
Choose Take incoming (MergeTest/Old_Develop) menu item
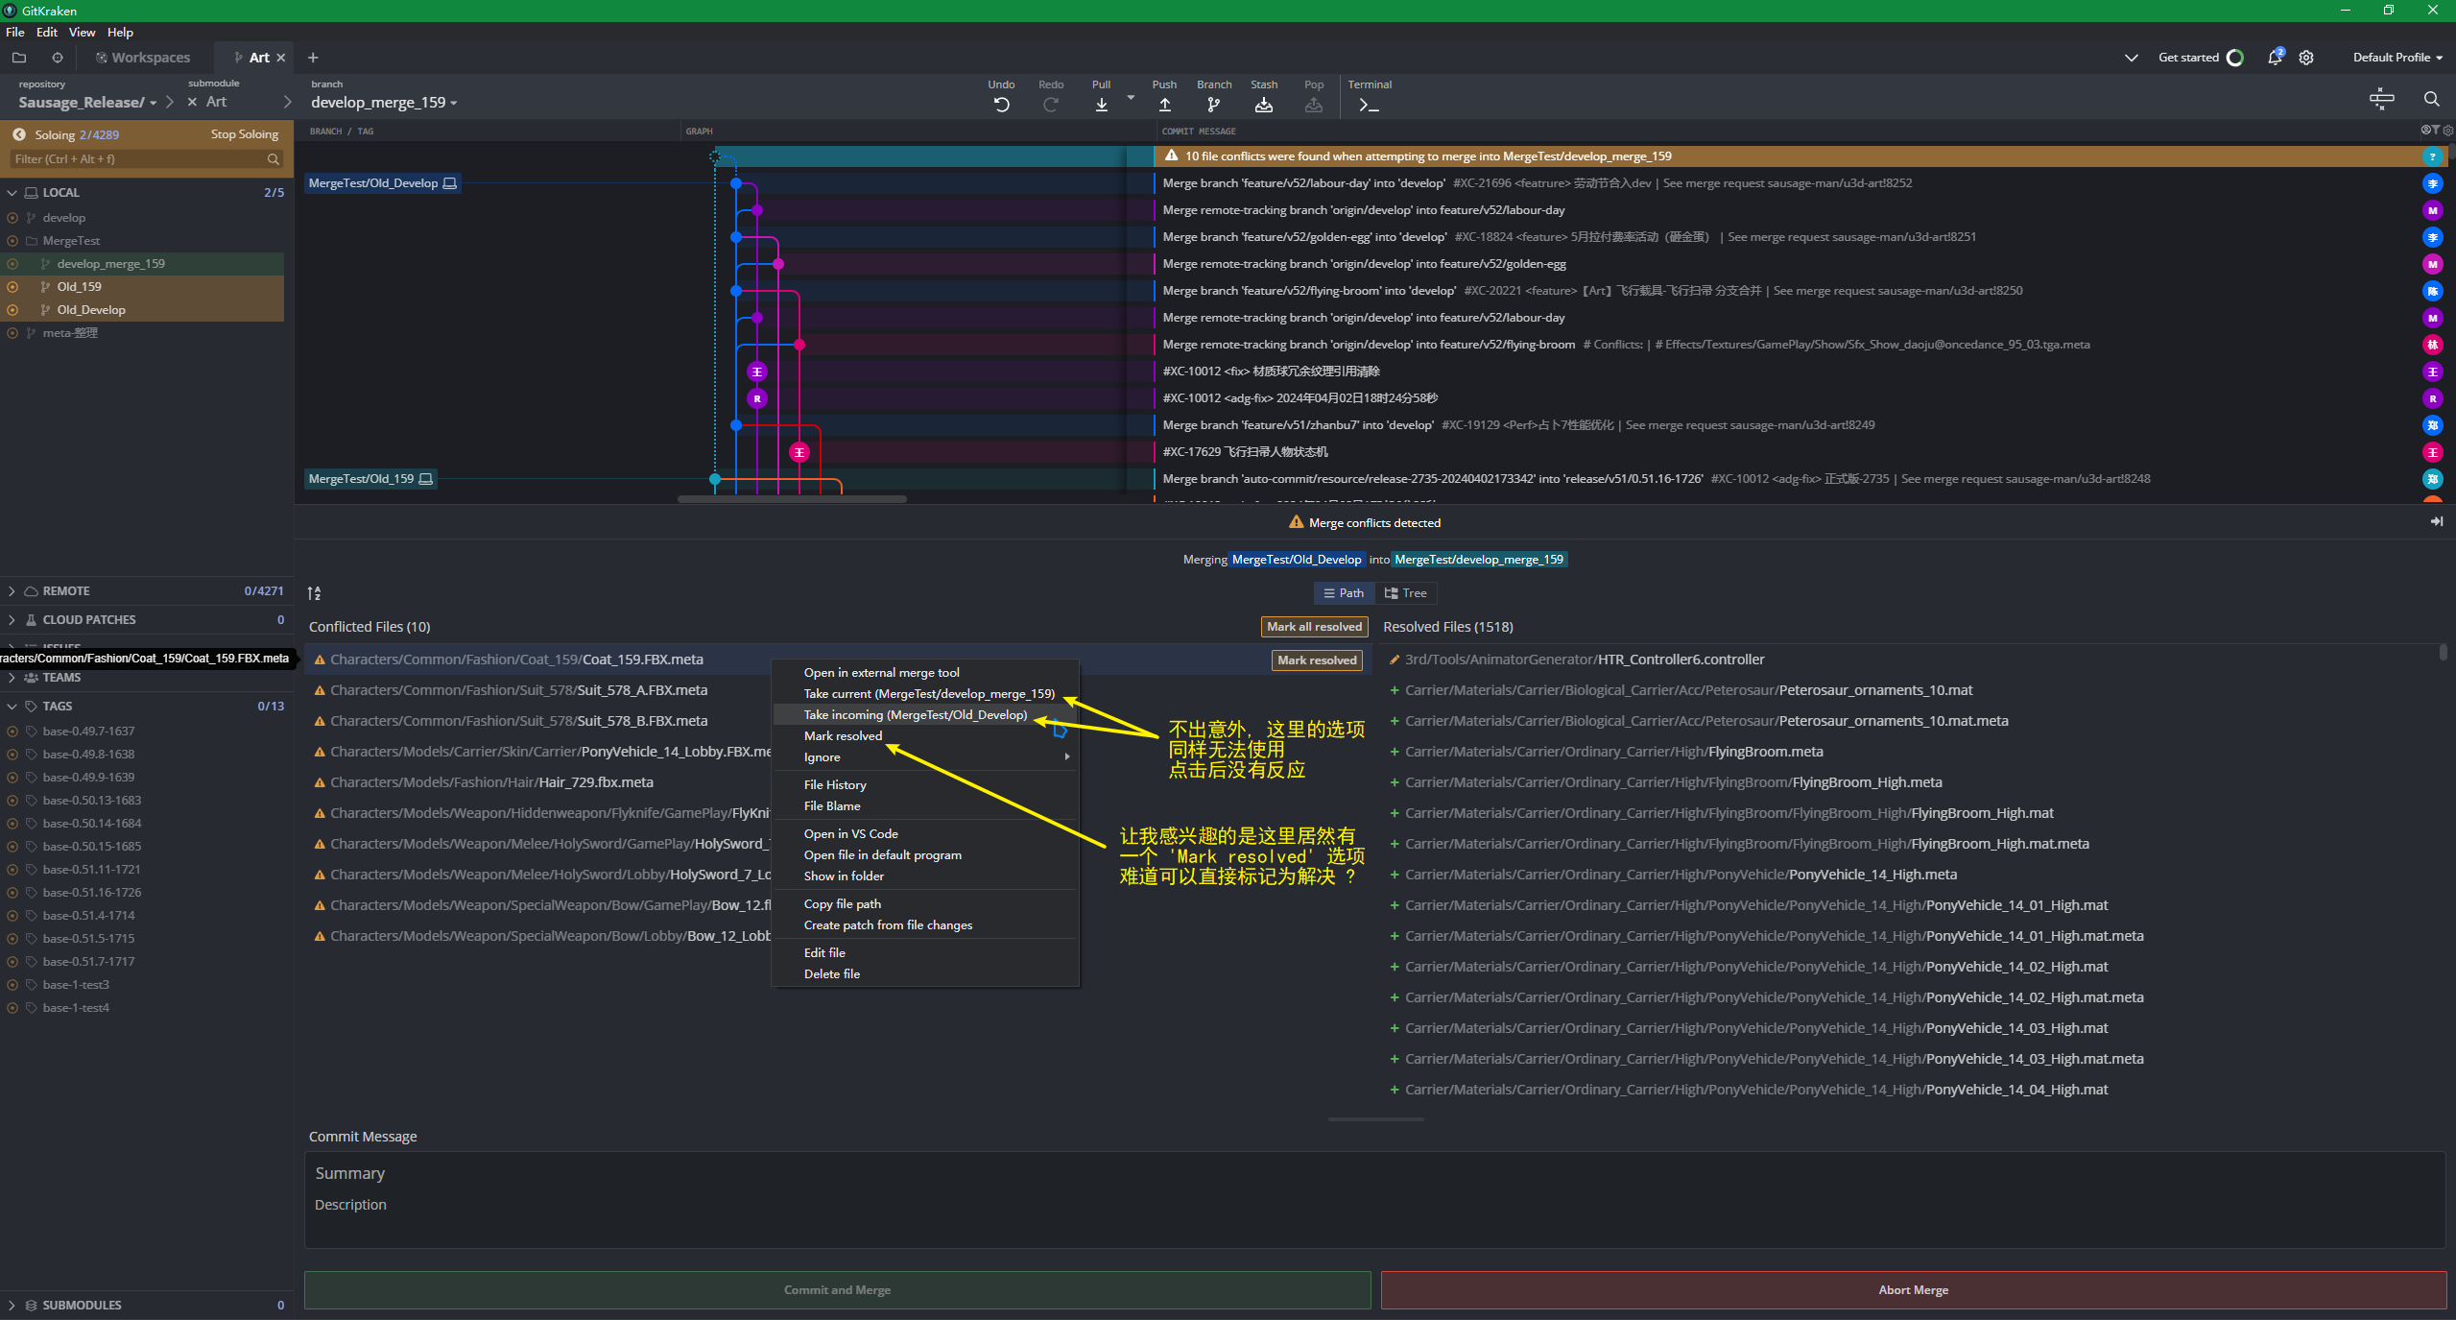click(915, 715)
